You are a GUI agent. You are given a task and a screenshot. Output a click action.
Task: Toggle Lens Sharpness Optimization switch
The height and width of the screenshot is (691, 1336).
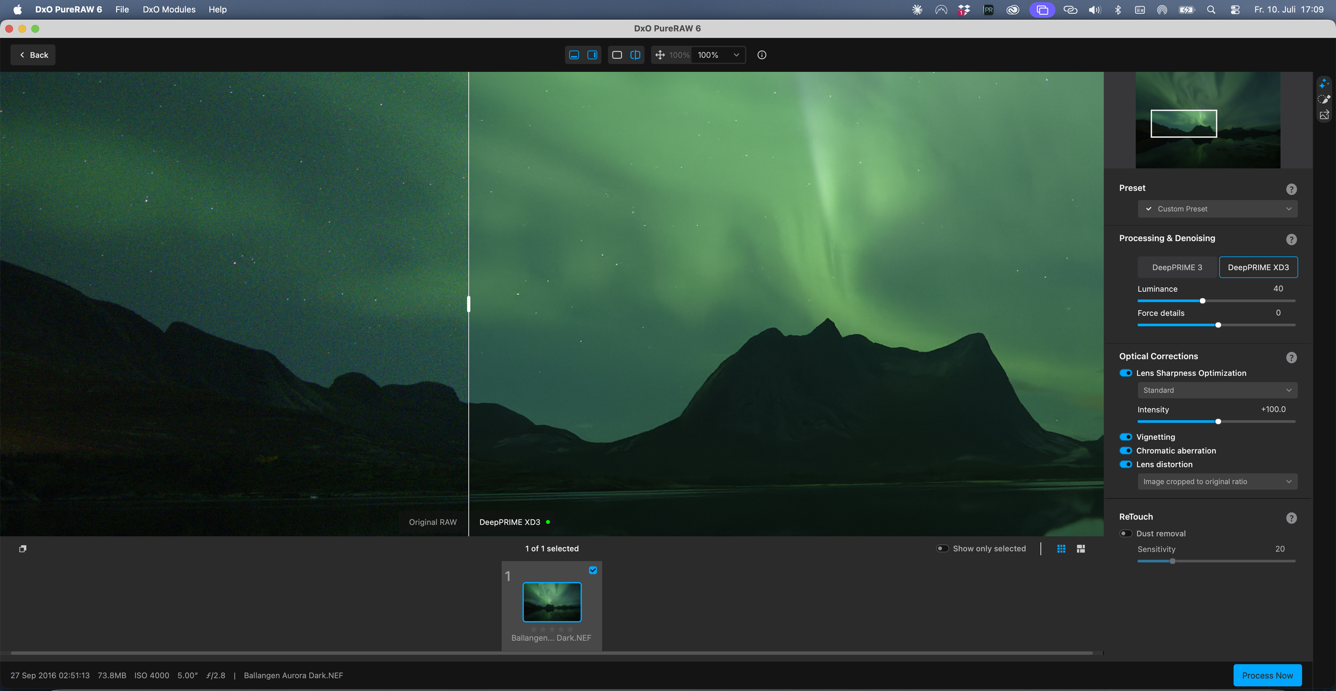(1125, 373)
